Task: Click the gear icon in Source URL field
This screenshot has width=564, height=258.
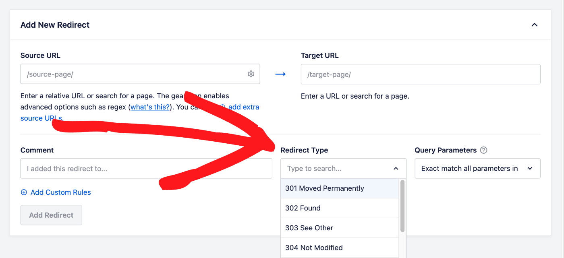Action: pos(251,74)
